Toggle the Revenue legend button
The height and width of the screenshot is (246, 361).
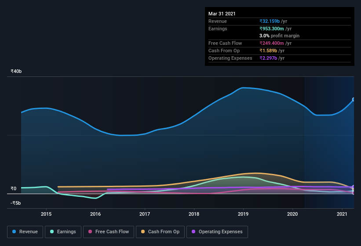coord(25,232)
